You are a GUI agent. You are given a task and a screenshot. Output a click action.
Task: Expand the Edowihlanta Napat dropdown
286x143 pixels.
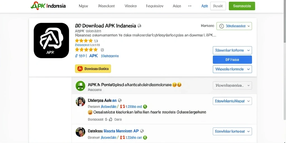coord(232,101)
